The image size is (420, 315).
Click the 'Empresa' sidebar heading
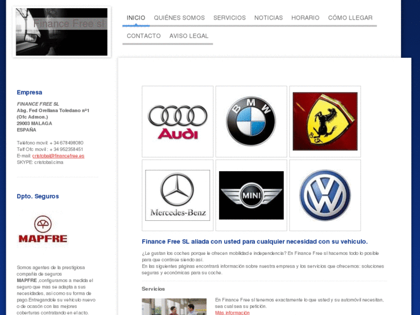point(29,92)
